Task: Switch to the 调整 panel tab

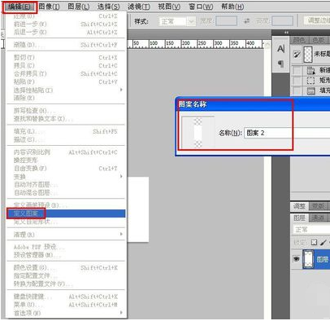Action: click(299, 206)
